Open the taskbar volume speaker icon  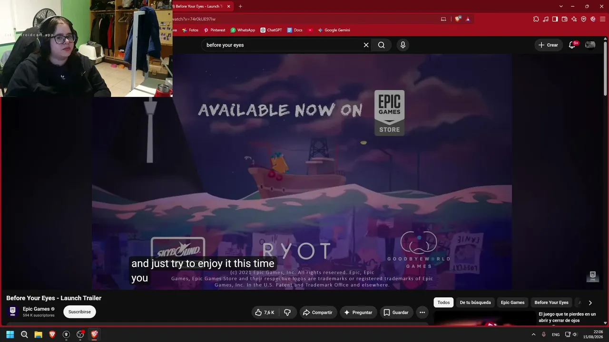[x=575, y=334]
